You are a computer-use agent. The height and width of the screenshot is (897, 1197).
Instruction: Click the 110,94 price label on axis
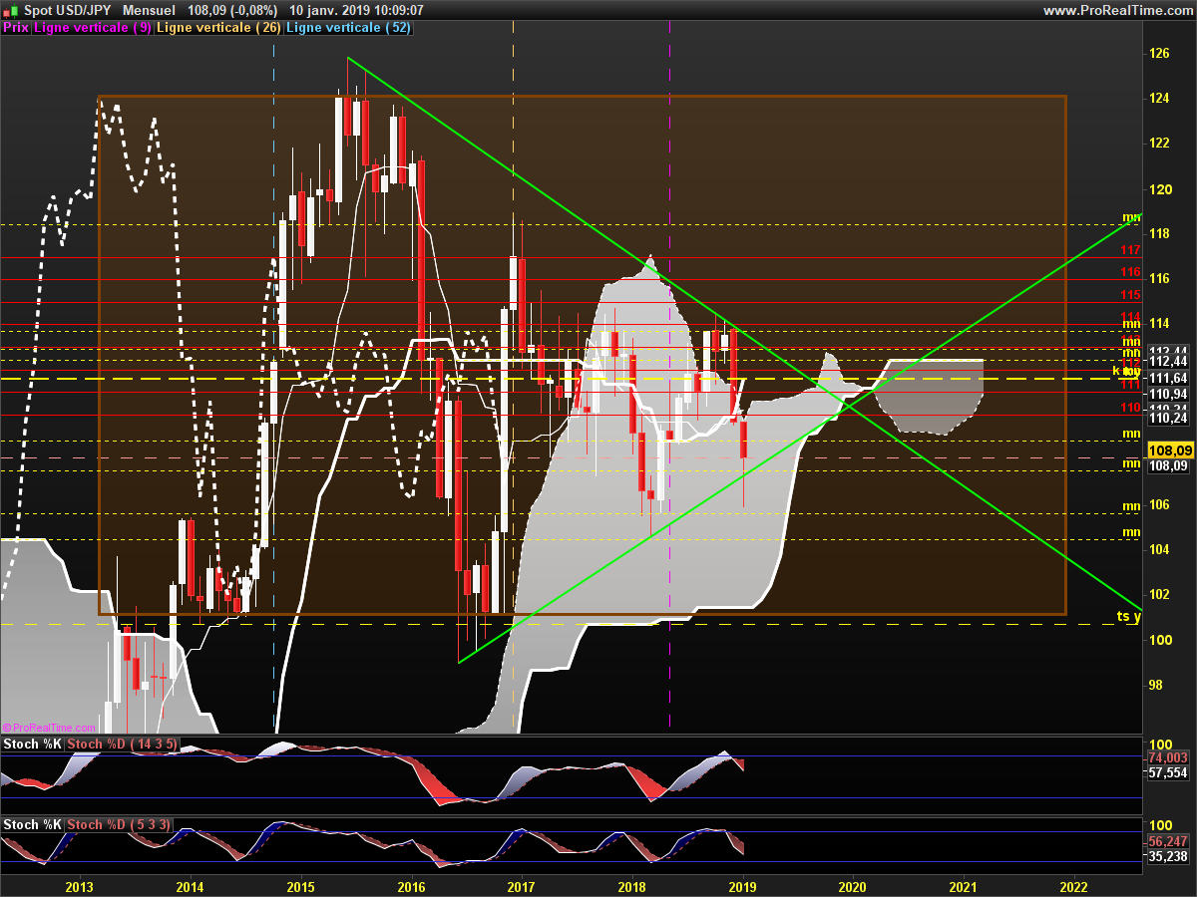(1168, 395)
